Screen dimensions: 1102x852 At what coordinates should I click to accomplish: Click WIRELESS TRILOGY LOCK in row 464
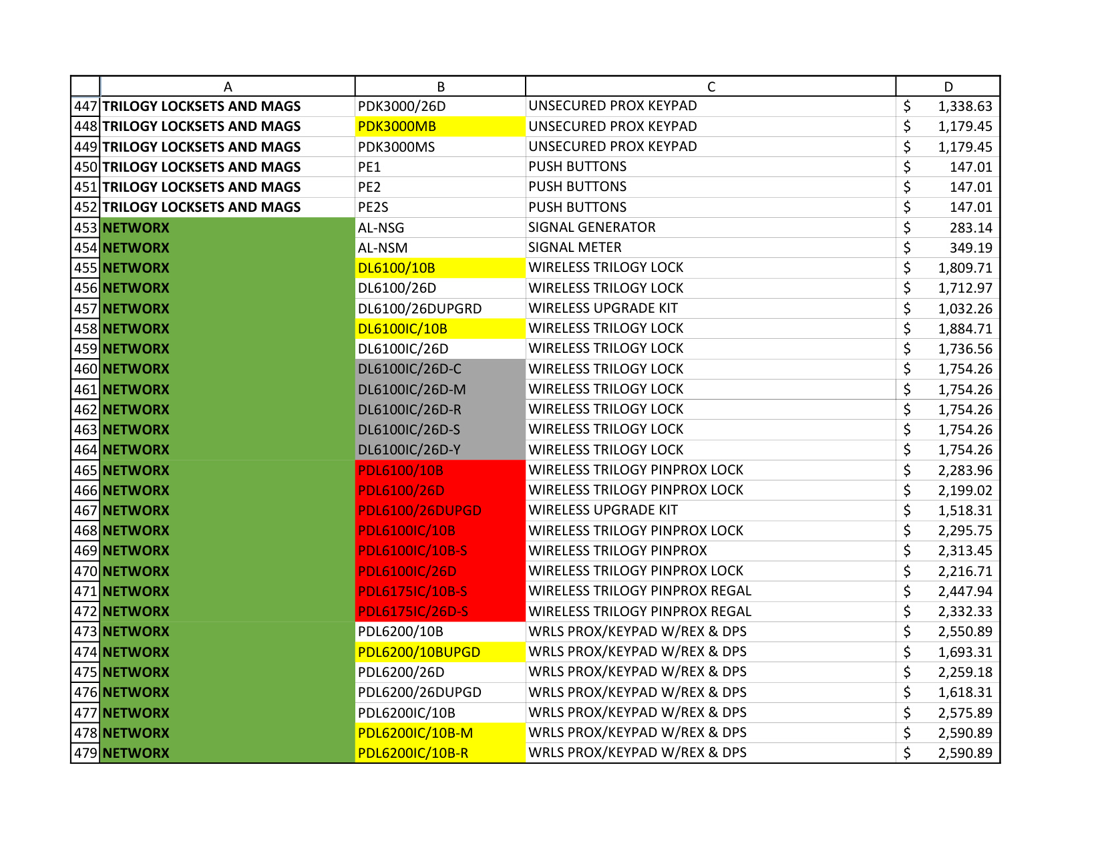pos(711,450)
